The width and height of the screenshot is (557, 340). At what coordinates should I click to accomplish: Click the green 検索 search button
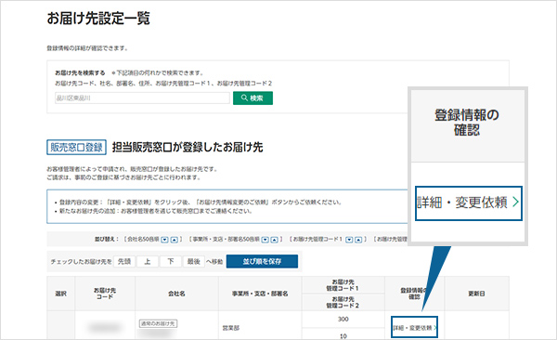point(253,98)
